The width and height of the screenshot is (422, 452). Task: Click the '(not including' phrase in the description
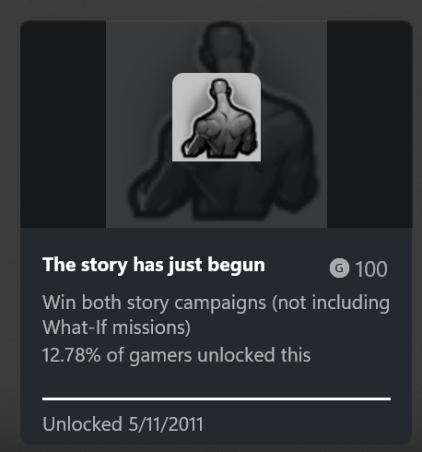[331, 303]
